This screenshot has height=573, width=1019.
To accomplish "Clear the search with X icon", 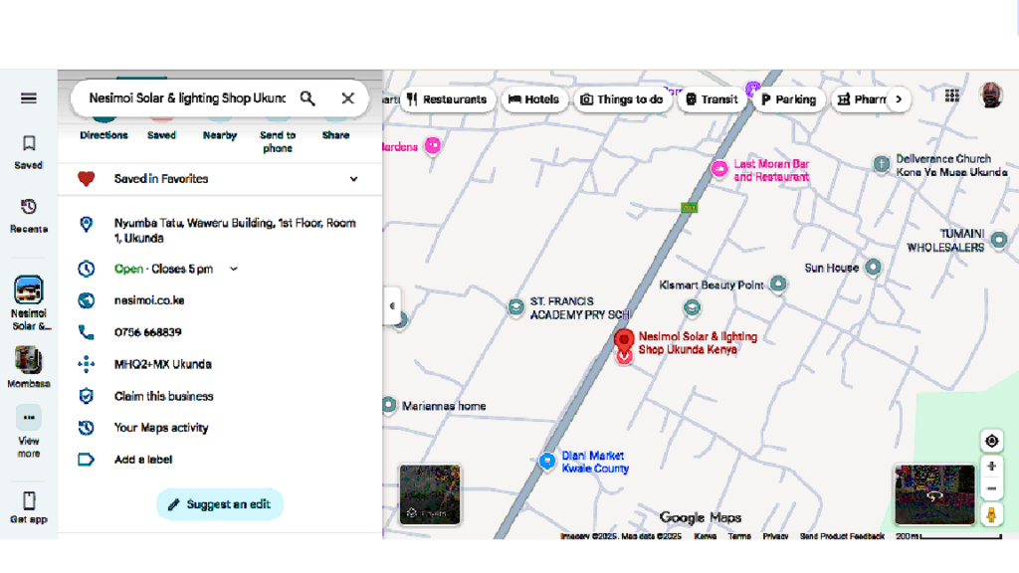I will (347, 98).
